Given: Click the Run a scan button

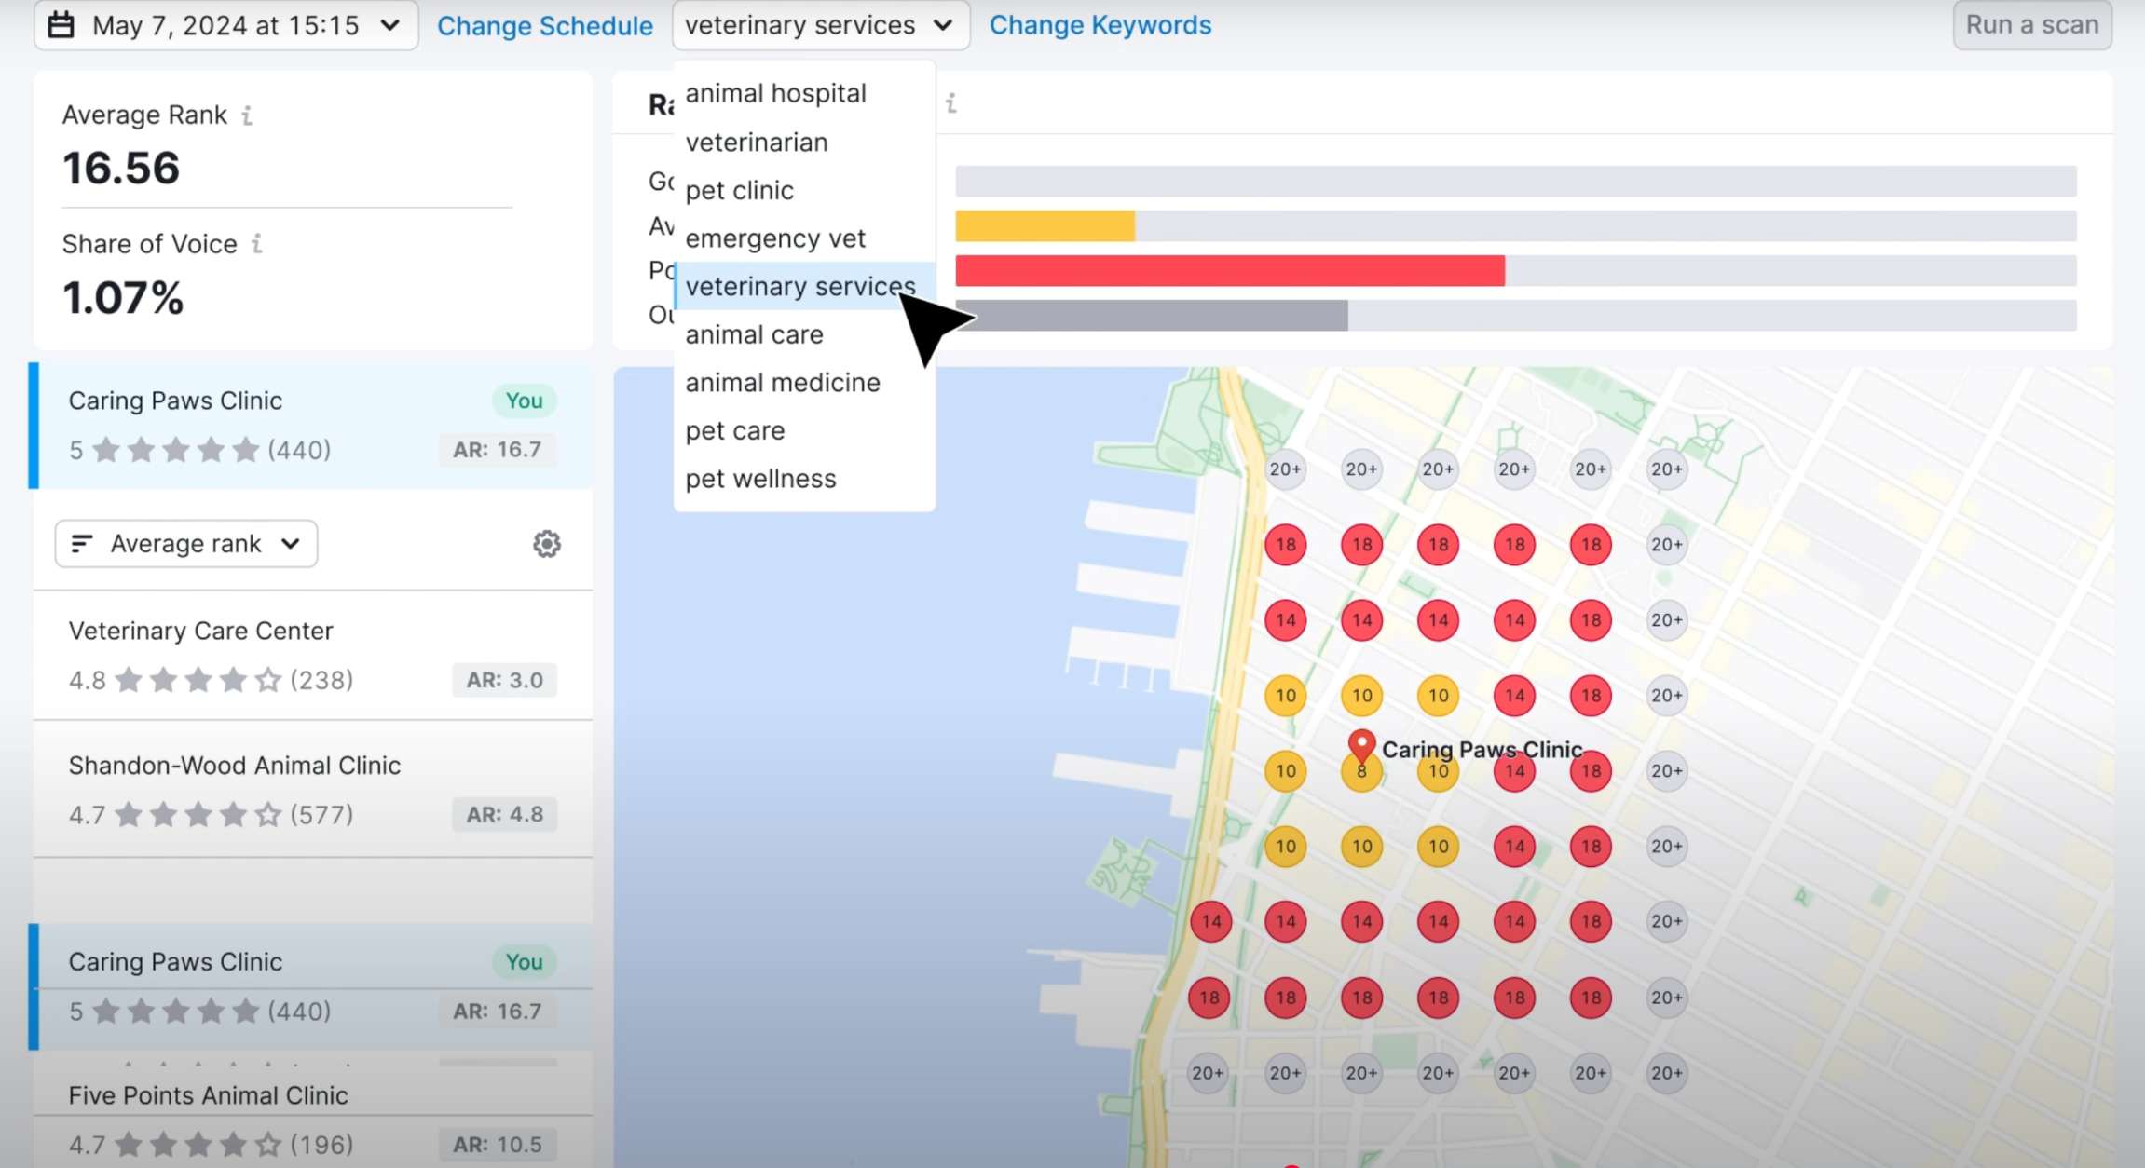Looking at the screenshot, I should tap(2032, 25).
